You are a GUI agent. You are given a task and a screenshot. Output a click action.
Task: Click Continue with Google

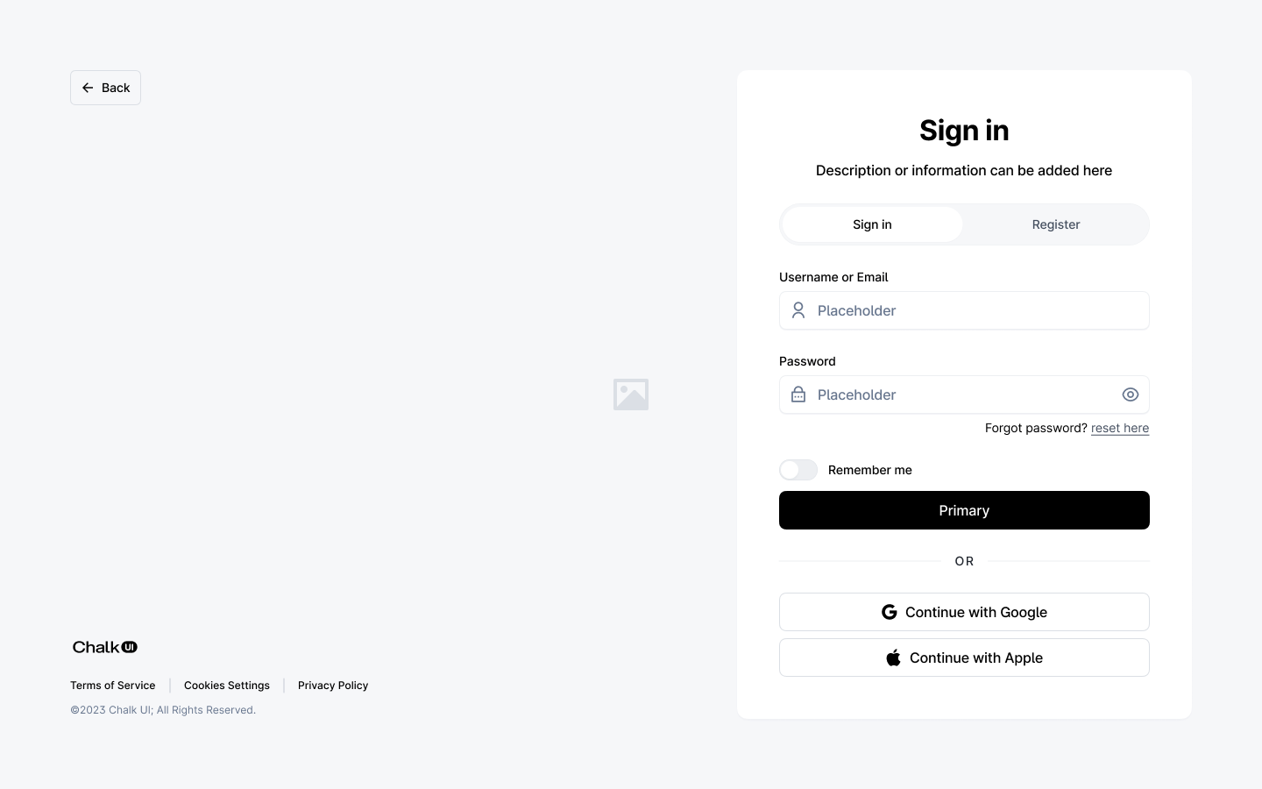(x=964, y=612)
